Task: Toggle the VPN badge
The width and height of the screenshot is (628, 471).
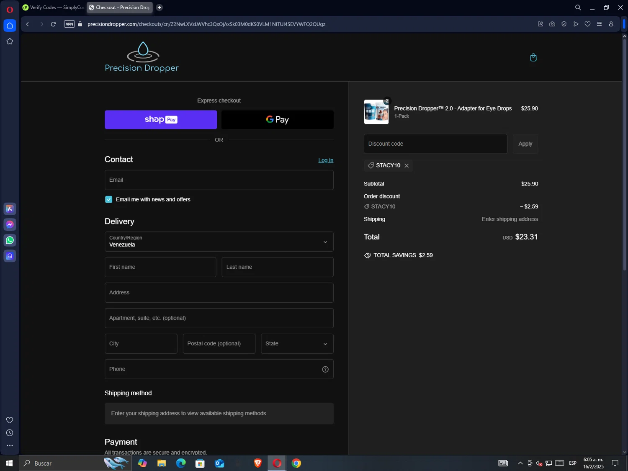Action: (x=69, y=24)
